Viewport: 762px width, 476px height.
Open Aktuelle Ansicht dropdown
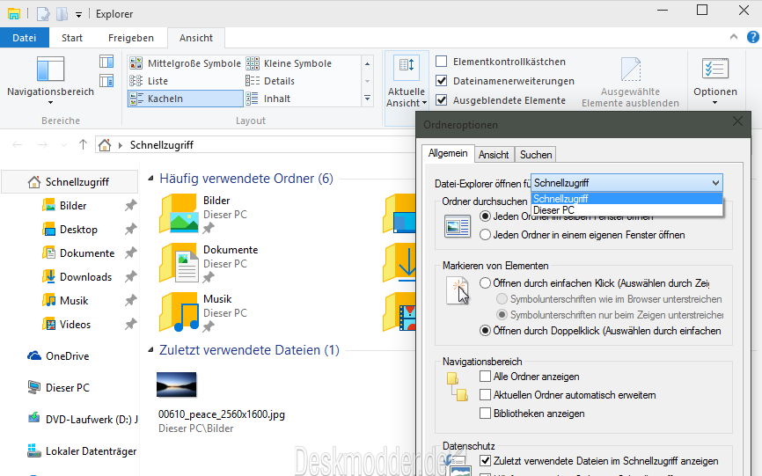(x=407, y=82)
